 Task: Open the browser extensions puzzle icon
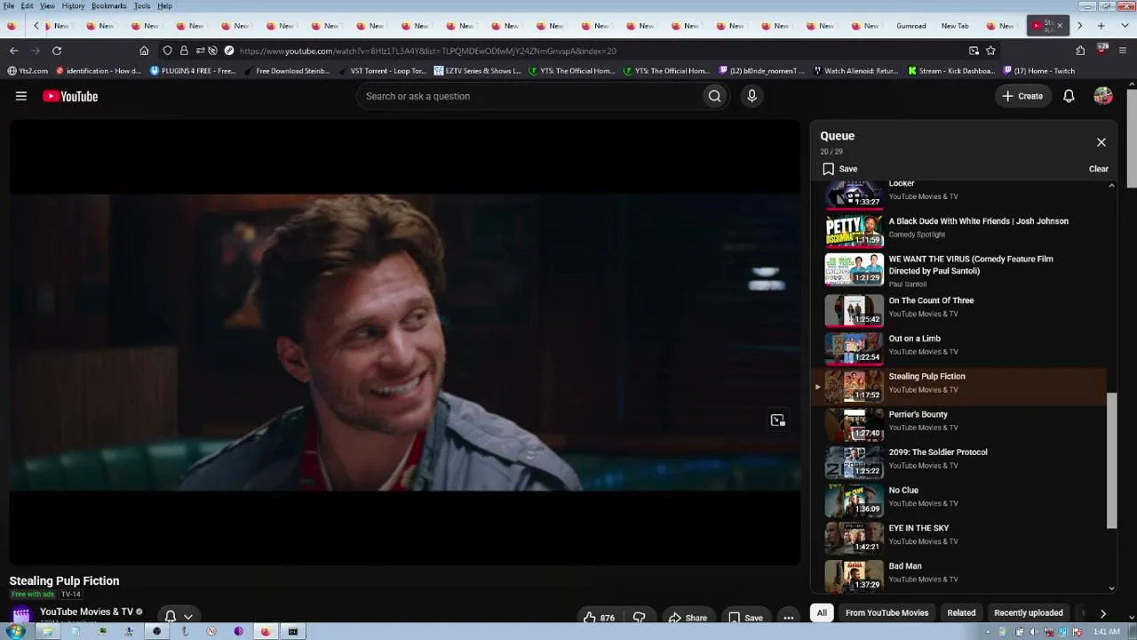click(x=1080, y=51)
